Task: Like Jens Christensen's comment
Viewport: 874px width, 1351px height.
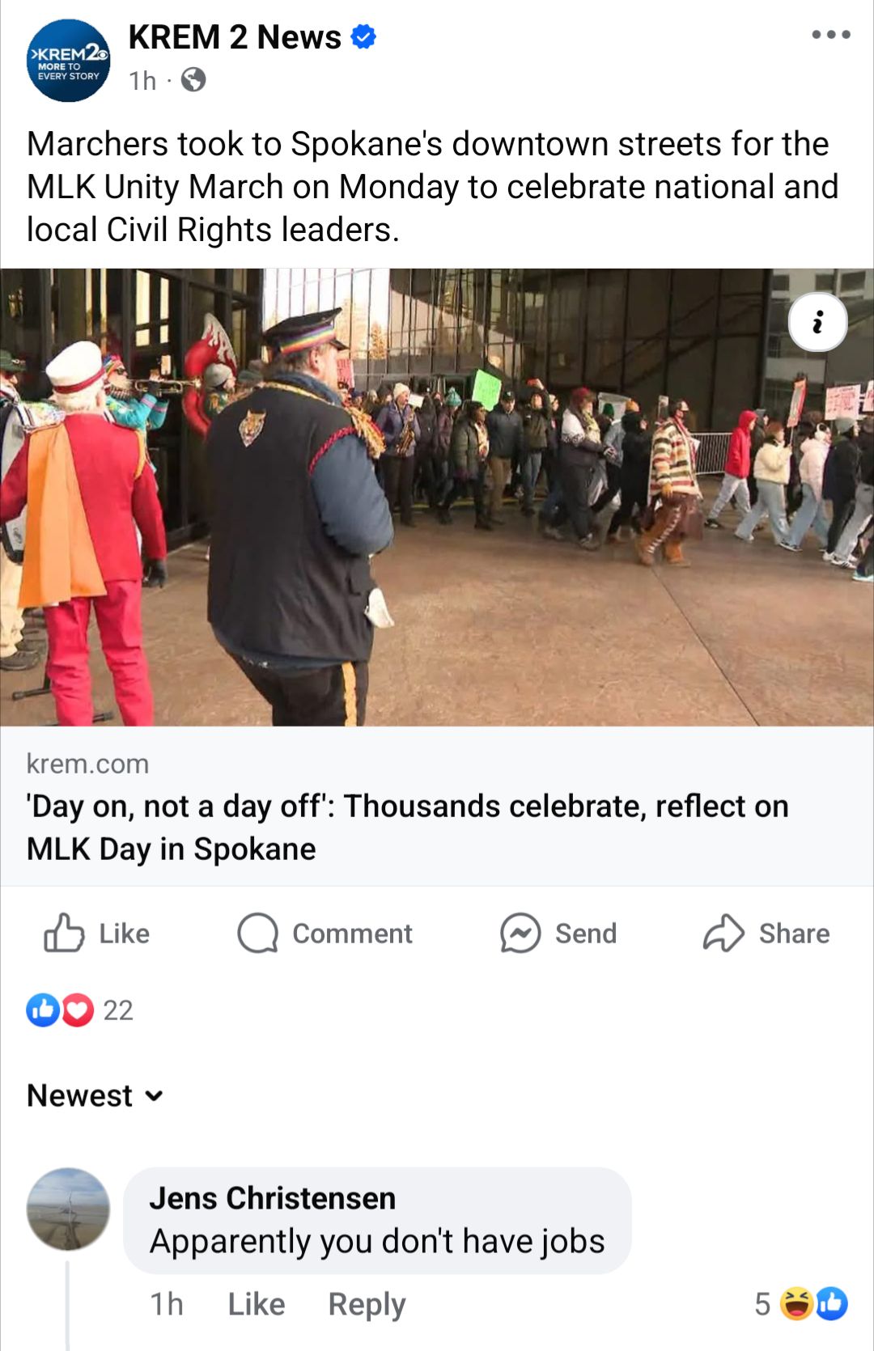Action: (257, 1304)
